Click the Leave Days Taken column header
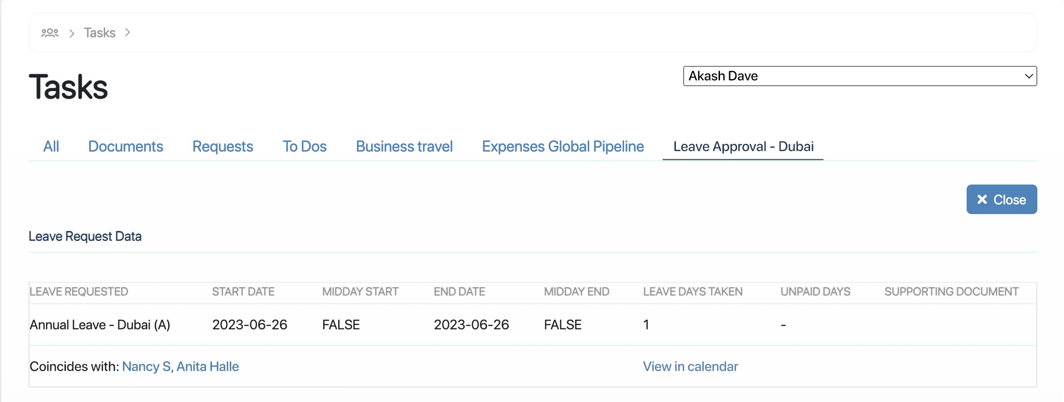1064x402 pixels. click(x=692, y=292)
